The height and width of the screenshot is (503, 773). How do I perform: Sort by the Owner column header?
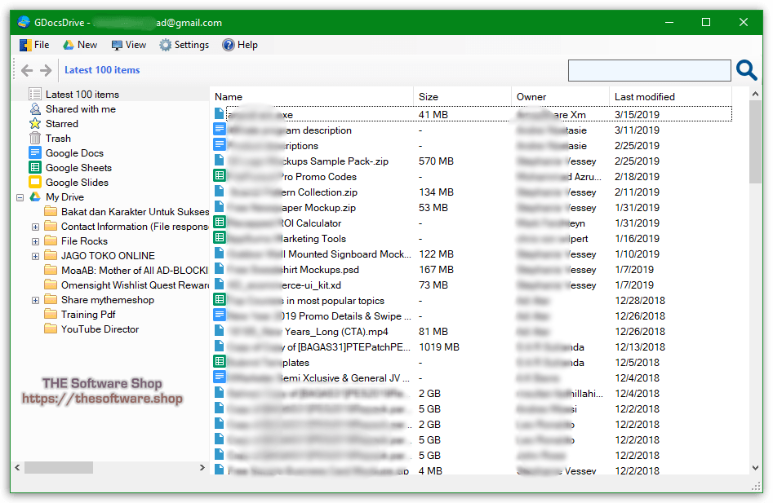tap(560, 96)
